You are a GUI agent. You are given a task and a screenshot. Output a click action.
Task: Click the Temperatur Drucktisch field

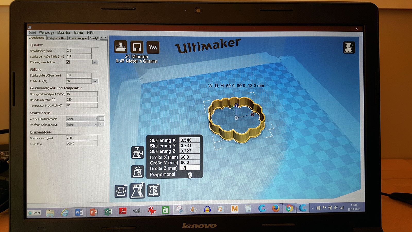click(82, 105)
